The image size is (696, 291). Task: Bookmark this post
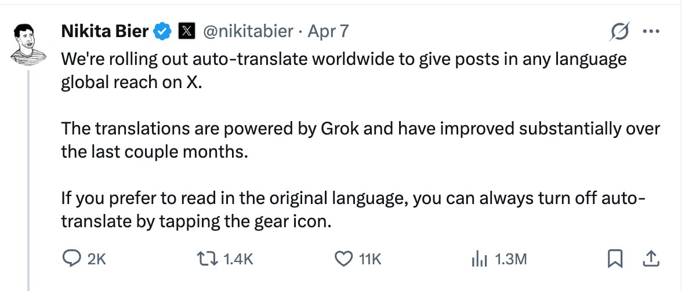pos(614,259)
